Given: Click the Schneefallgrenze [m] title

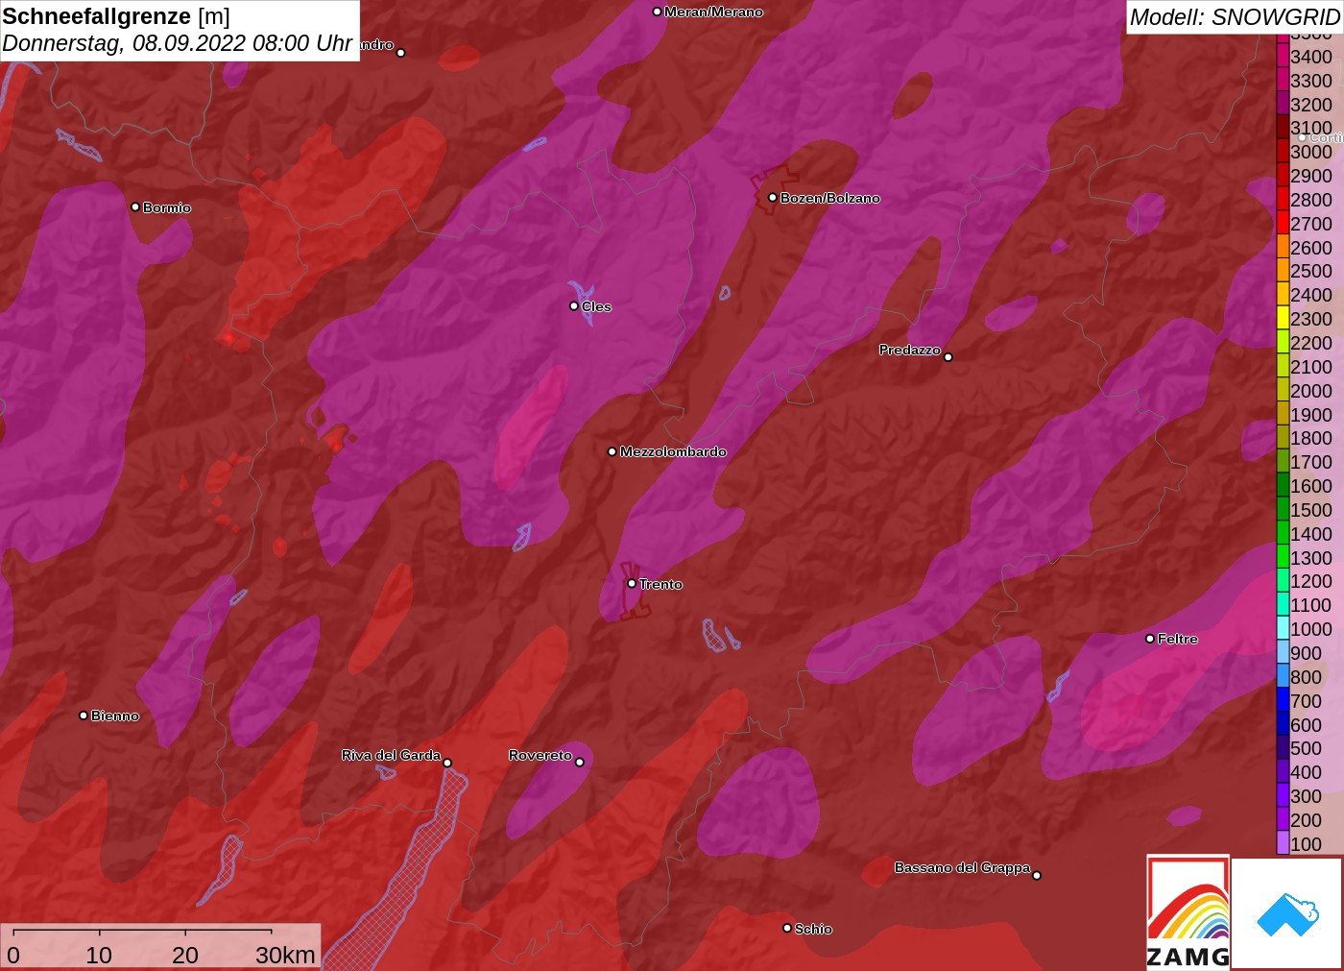Looking at the screenshot, I should coord(116,16).
